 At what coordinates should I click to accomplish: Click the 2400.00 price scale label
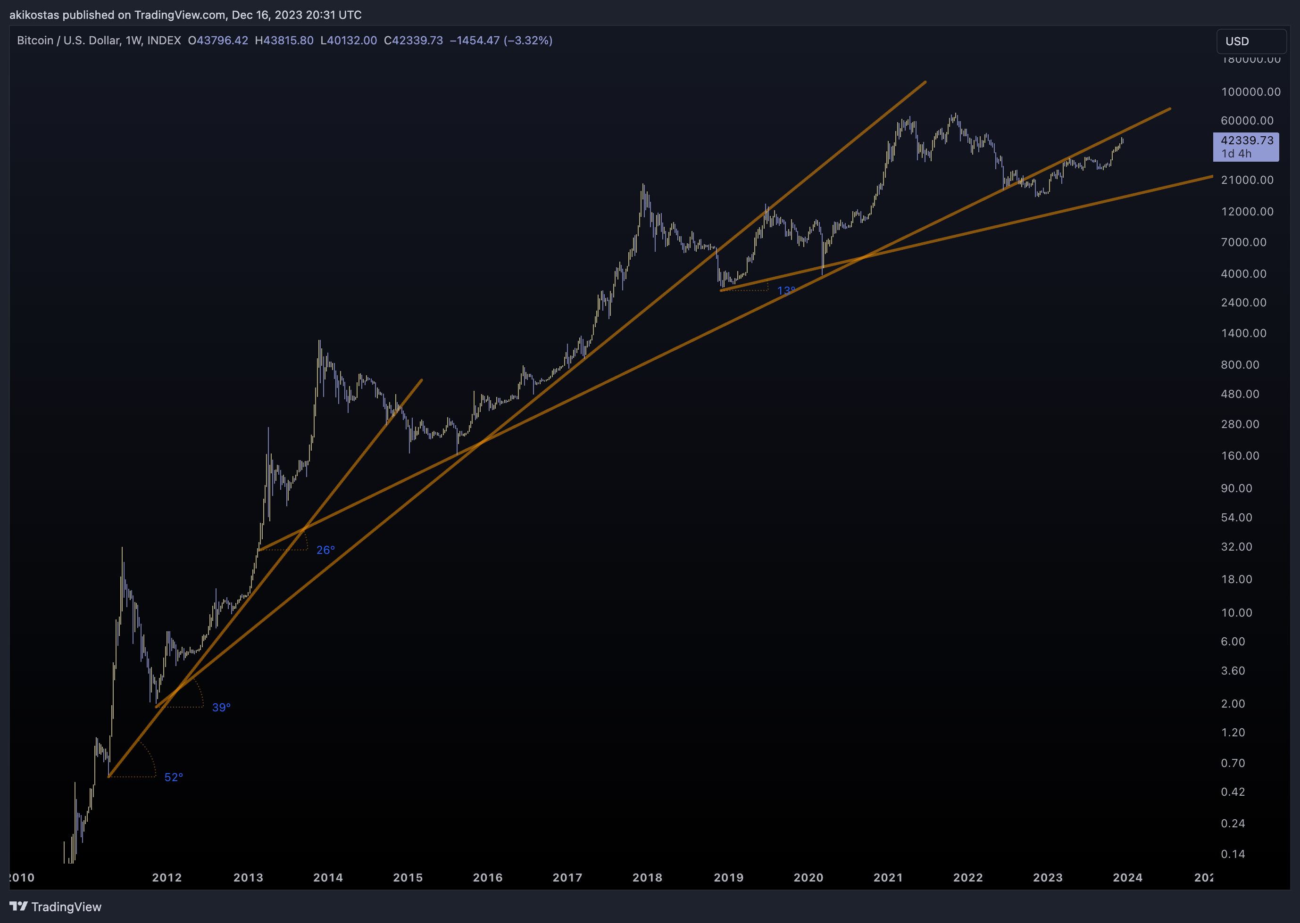click(x=1244, y=302)
